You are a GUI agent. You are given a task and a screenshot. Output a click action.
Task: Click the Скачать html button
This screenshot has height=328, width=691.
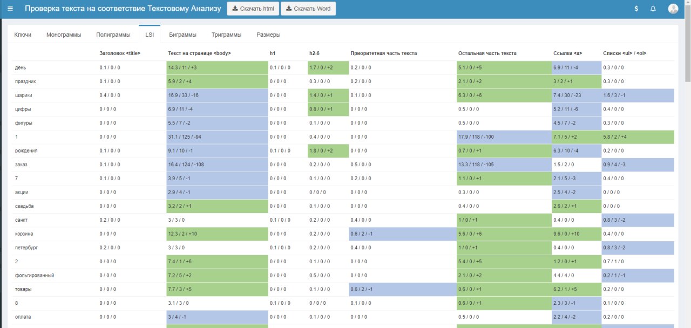click(x=253, y=9)
